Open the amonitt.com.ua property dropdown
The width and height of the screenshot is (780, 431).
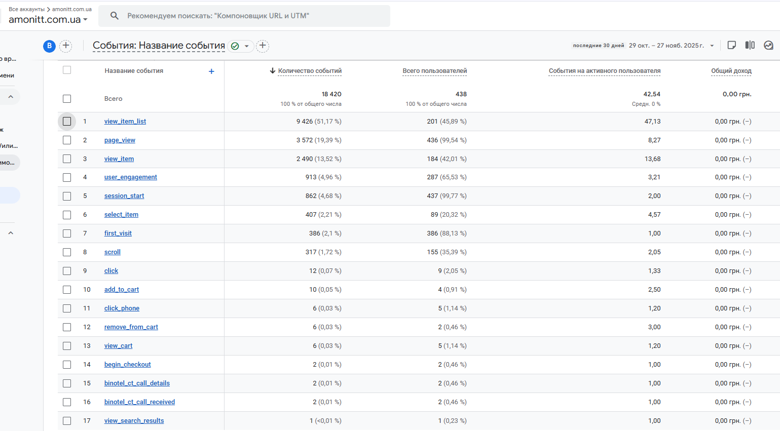(48, 20)
